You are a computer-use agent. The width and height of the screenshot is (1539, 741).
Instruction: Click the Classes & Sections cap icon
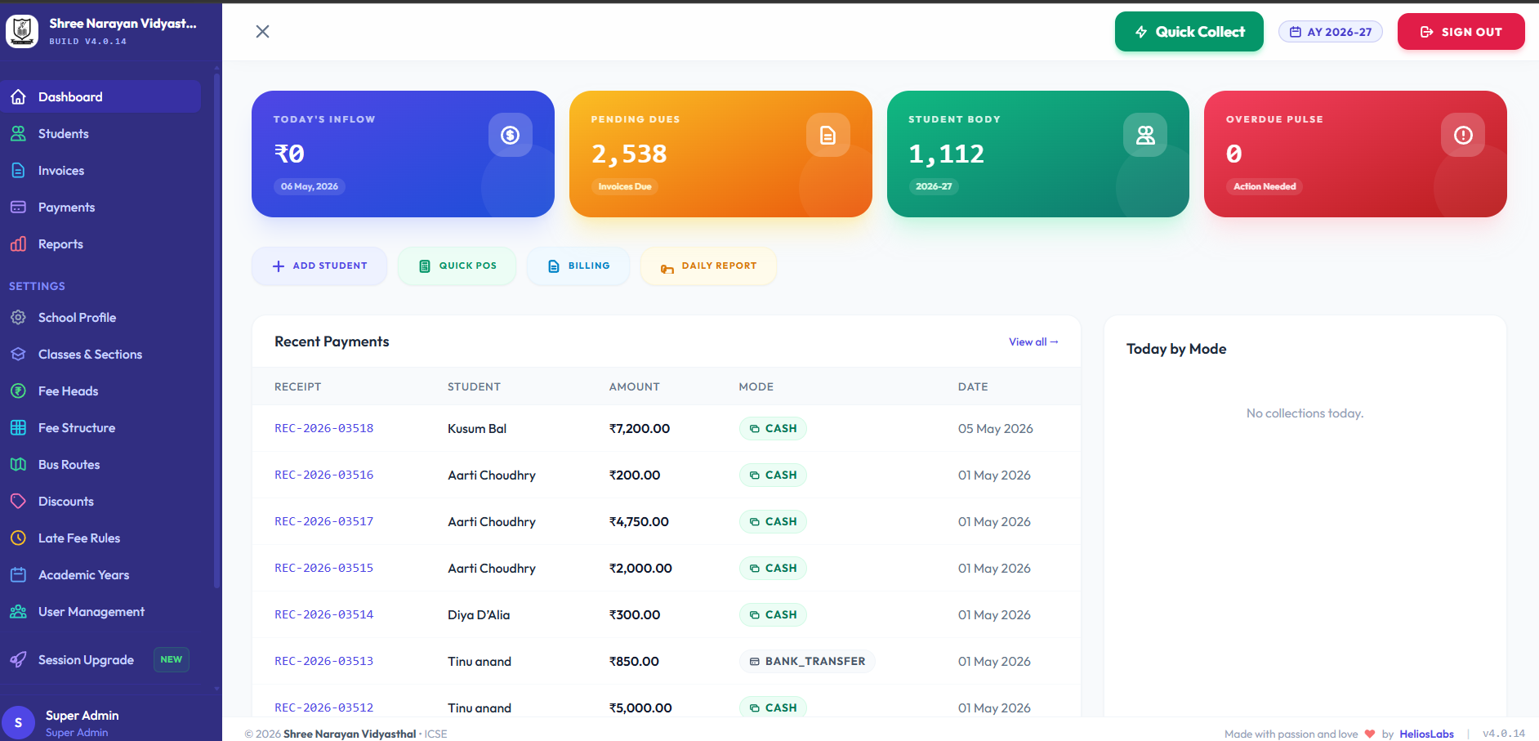(18, 354)
